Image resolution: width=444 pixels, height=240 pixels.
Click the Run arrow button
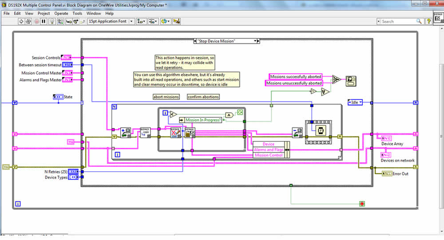(21, 21)
